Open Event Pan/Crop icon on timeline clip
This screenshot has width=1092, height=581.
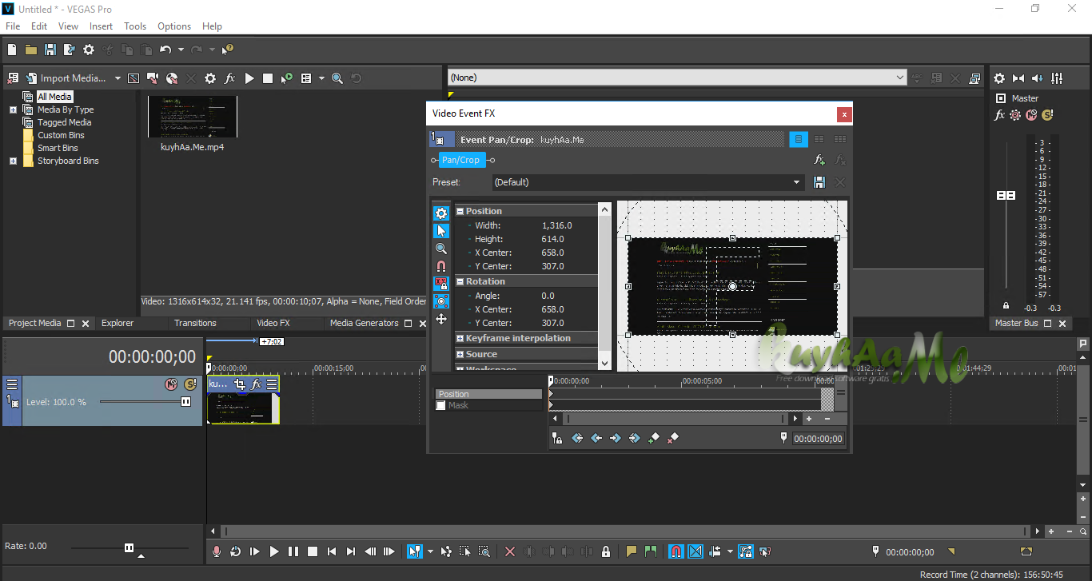(240, 384)
